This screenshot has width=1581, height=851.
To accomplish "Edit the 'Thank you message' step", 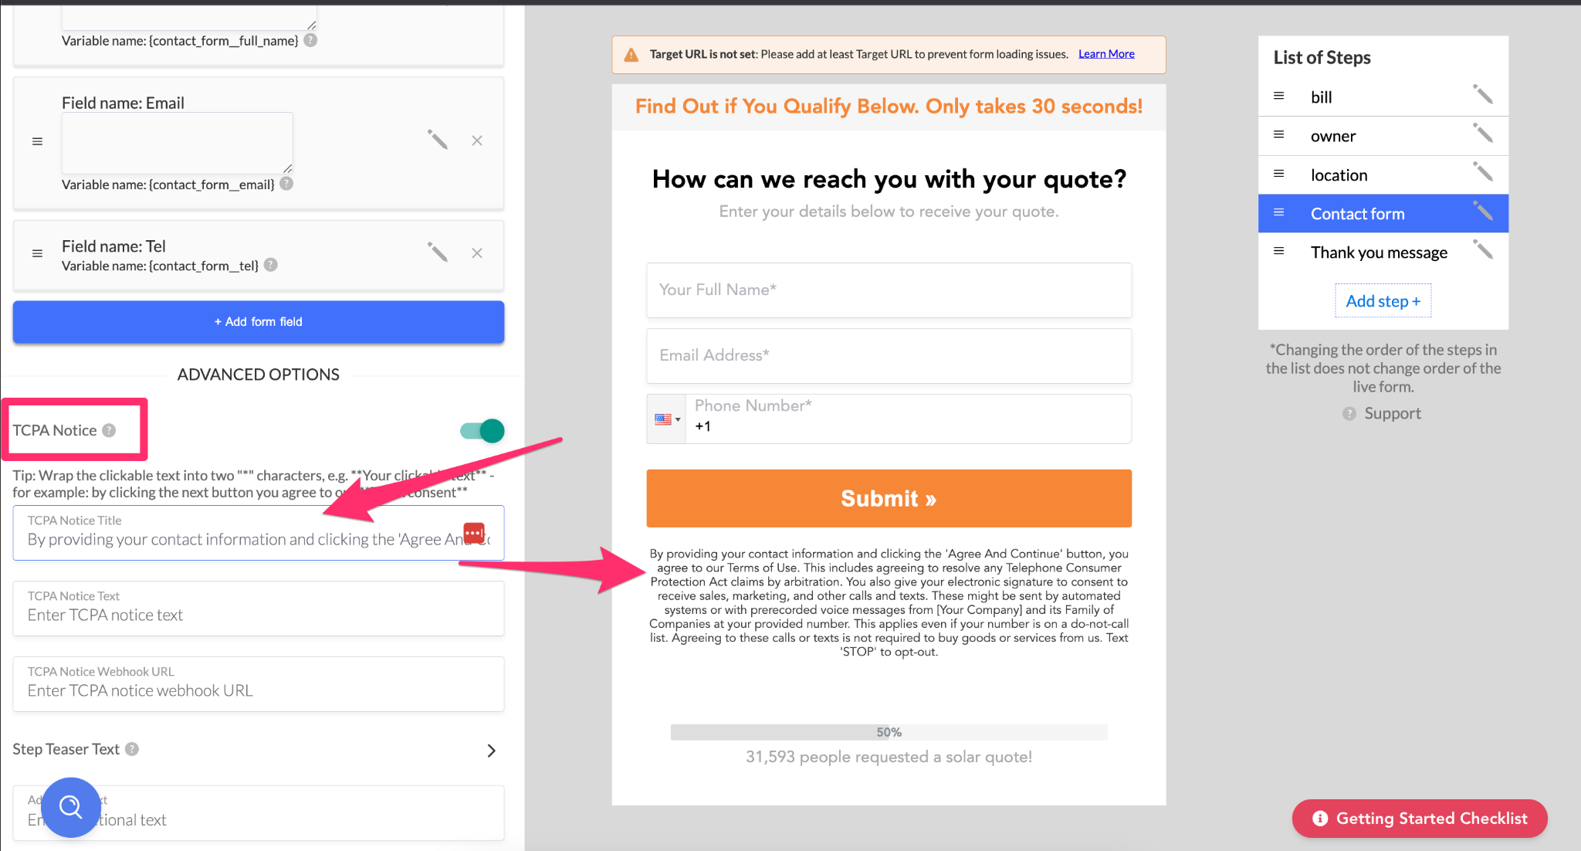I will [x=1482, y=250].
